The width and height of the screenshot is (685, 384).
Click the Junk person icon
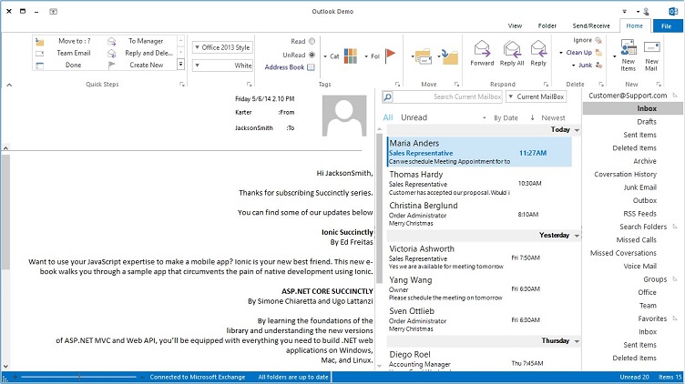click(598, 65)
